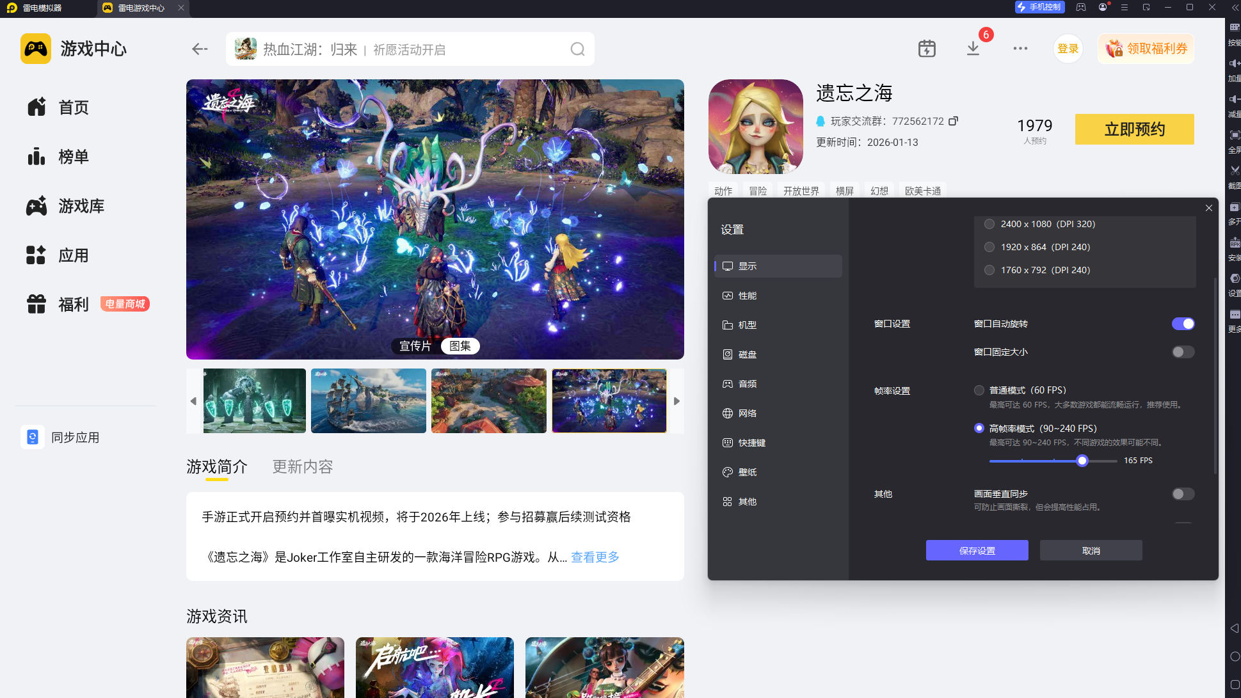This screenshot has height=698, width=1241.
Task: Open the three-dots more menu
Action: tap(1020, 49)
